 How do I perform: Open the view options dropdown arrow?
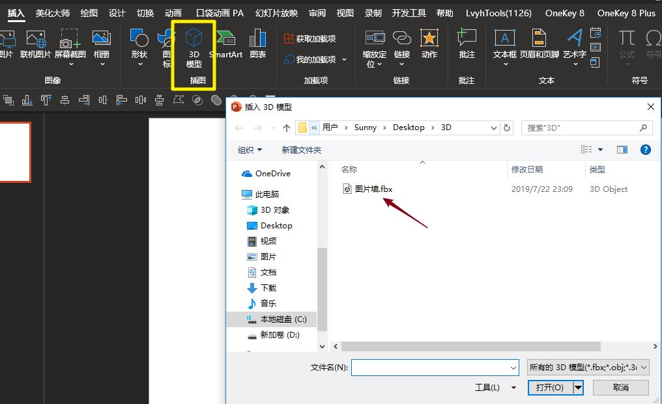600,150
